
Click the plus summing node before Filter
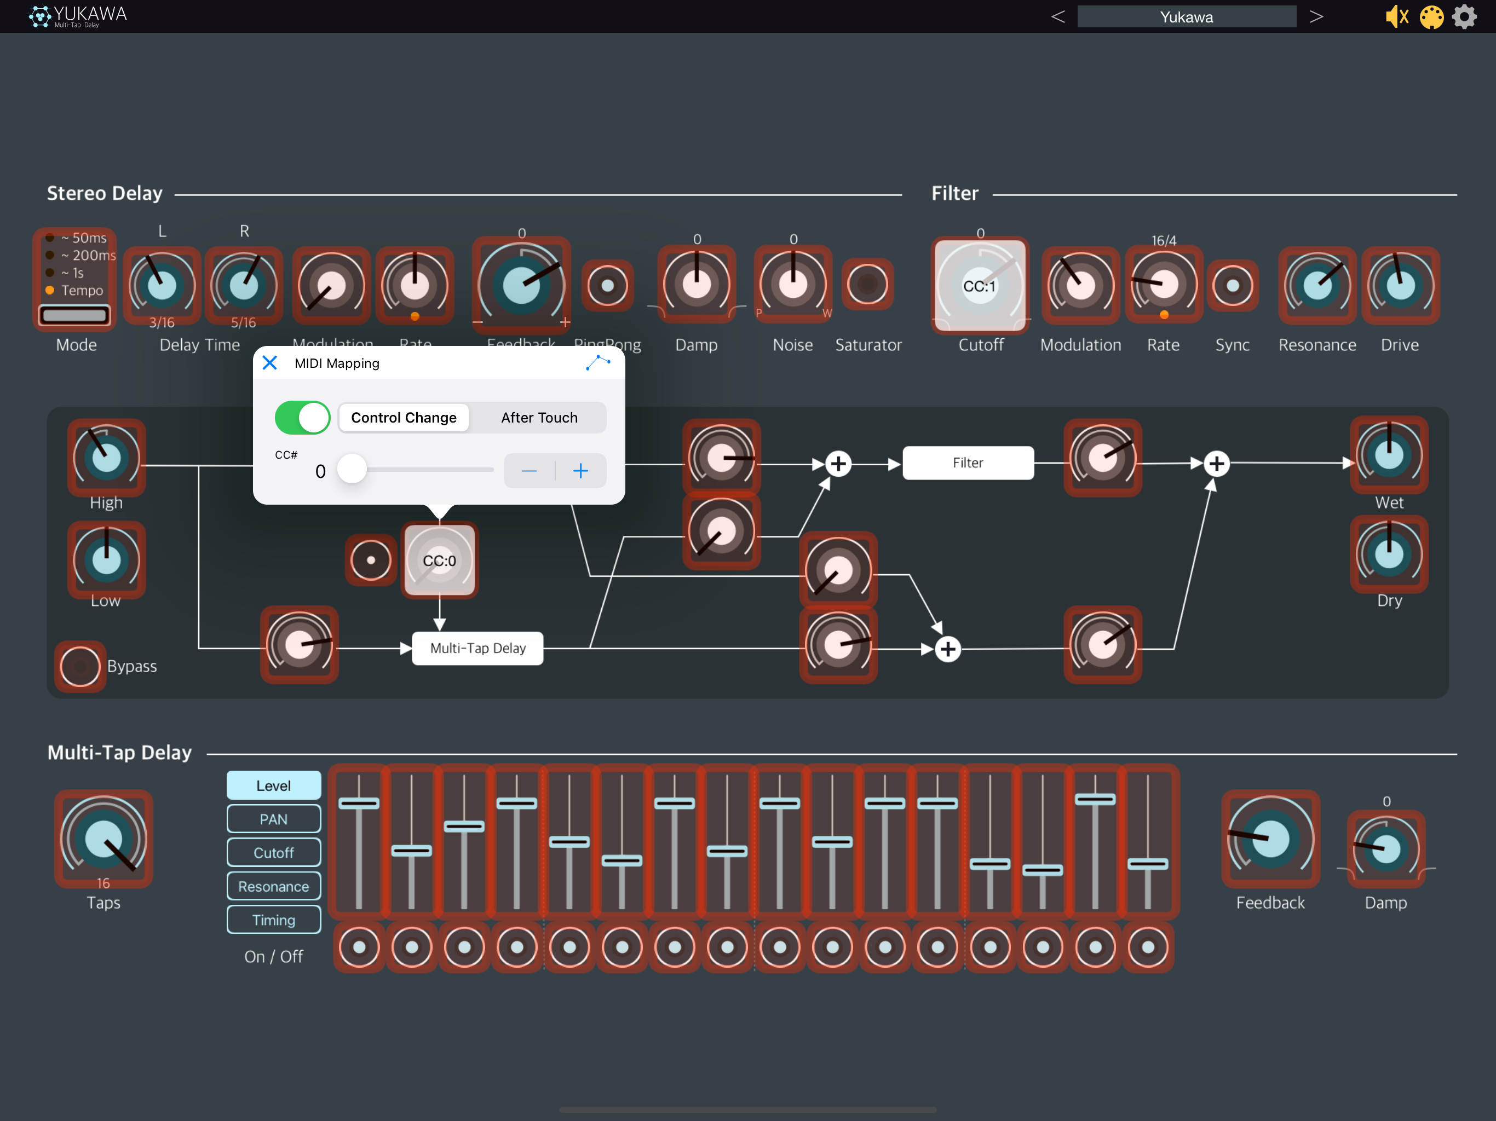coord(839,464)
